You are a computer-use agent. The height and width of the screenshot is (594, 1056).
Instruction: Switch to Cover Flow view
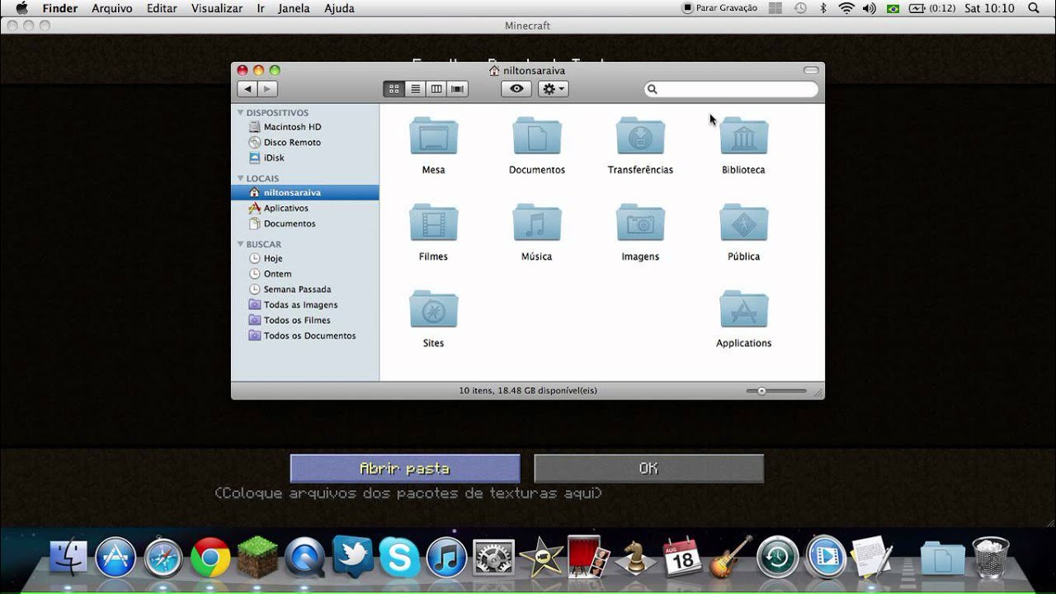(458, 89)
